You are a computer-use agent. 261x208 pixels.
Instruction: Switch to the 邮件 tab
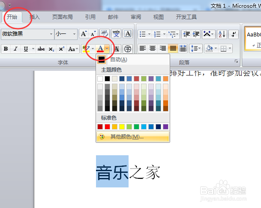(113, 17)
